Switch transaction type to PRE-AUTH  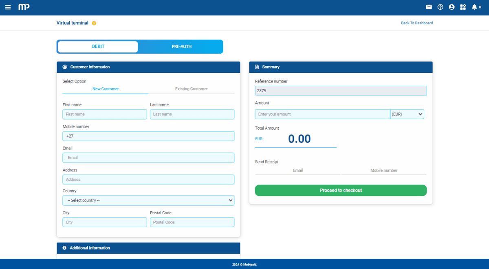(181, 47)
